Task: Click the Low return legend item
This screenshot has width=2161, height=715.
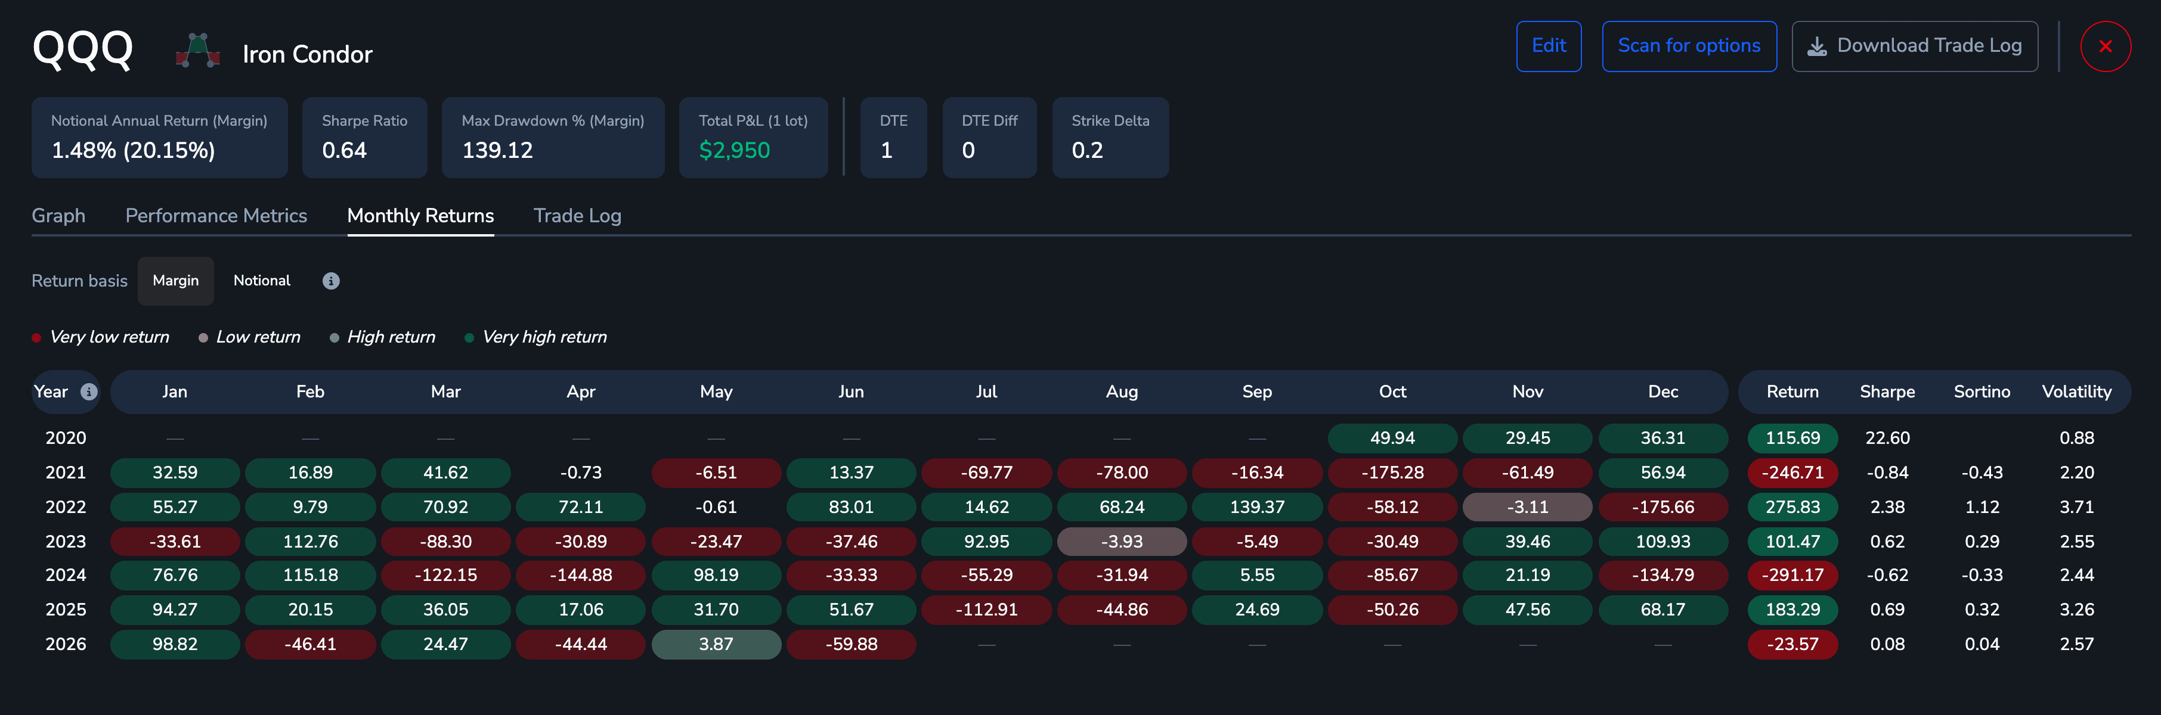Action: pos(250,337)
